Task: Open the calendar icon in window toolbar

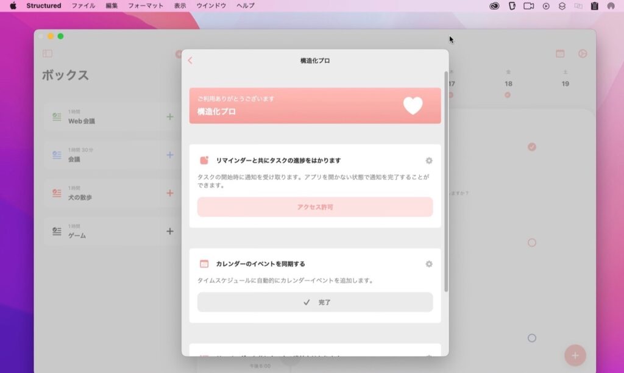Action: pos(560,54)
